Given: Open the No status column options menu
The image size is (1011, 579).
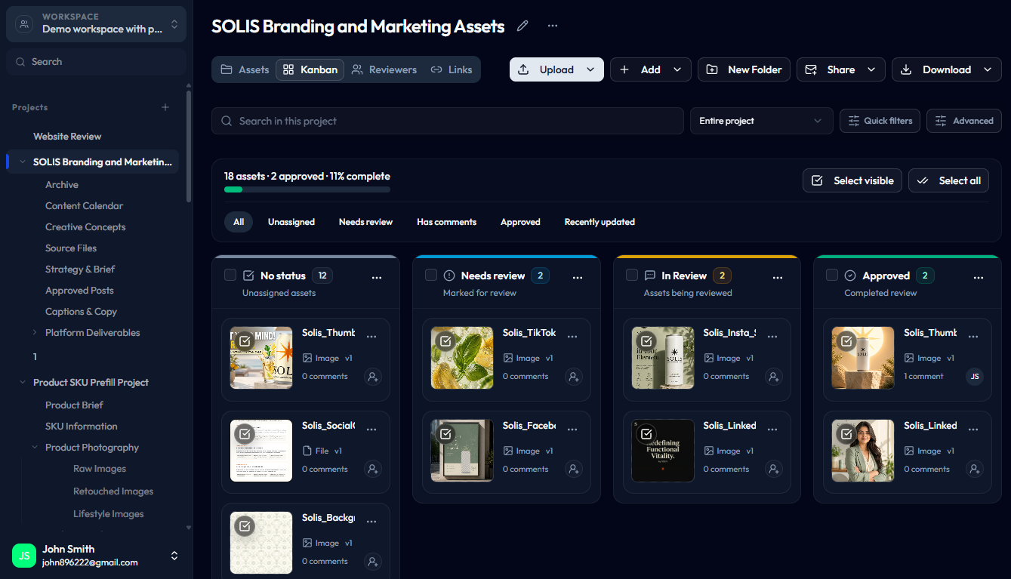Looking at the screenshot, I should coord(377,278).
